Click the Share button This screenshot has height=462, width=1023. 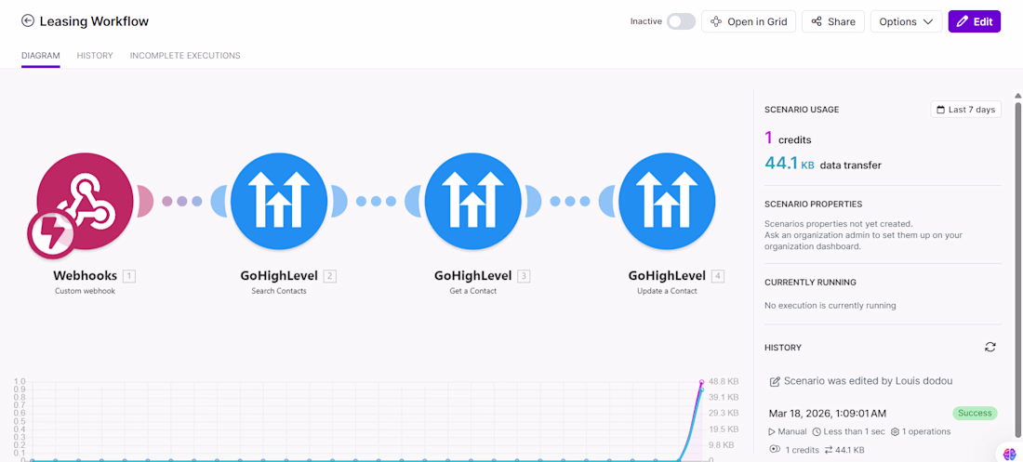pyautogui.click(x=833, y=21)
